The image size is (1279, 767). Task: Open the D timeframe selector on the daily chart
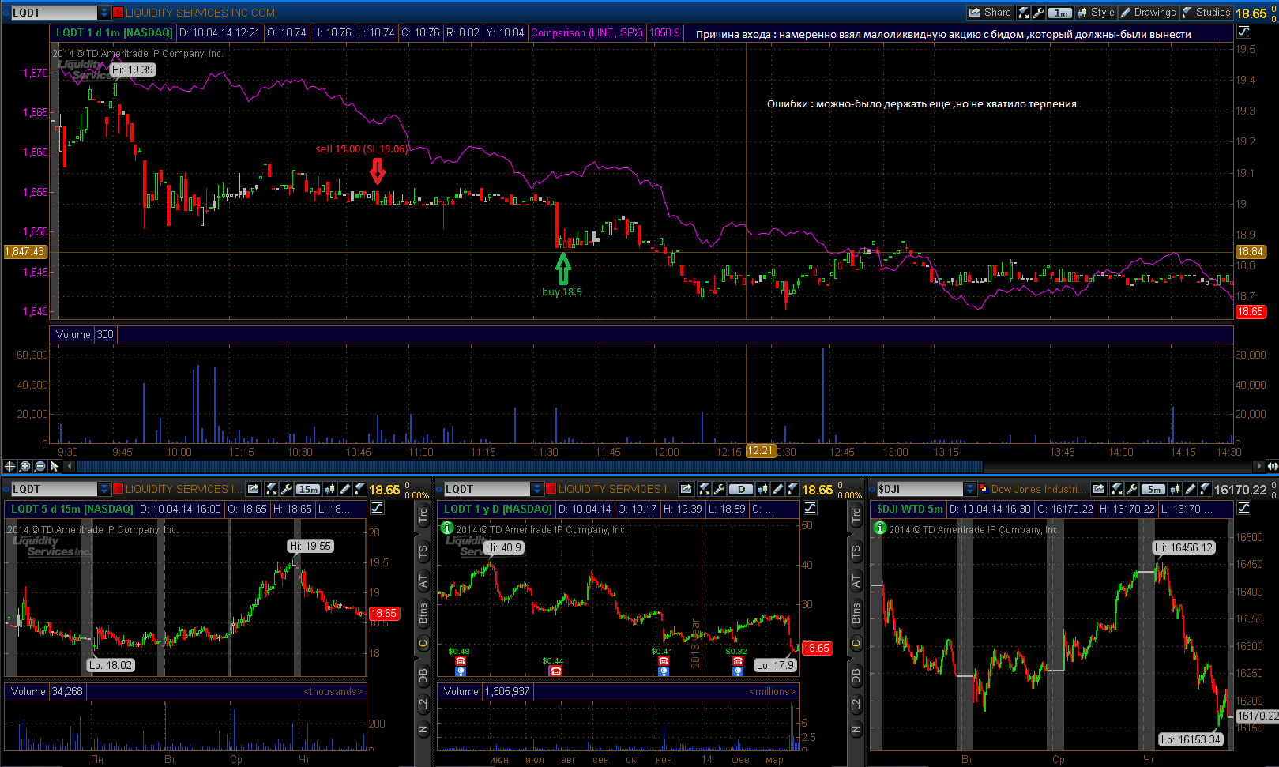741,489
